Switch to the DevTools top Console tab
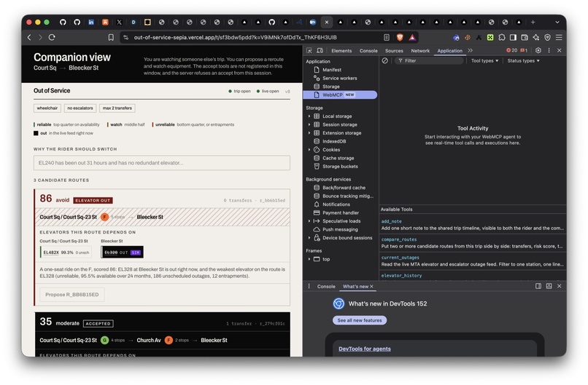The image size is (588, 385). [368, 50]
